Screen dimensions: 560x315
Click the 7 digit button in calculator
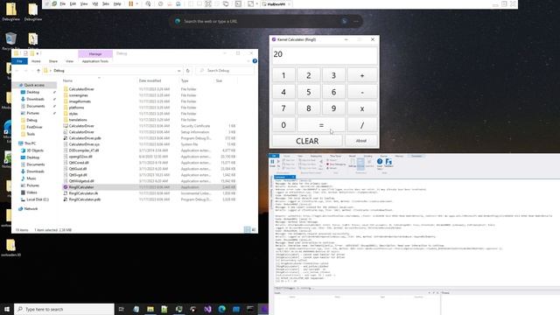283,108
